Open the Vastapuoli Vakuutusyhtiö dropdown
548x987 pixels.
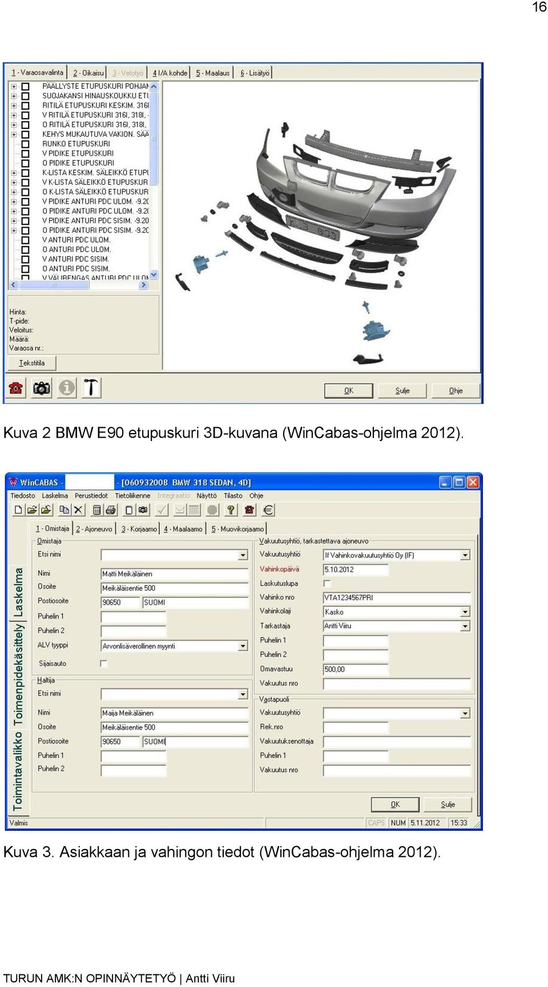[x=465, y=714]
